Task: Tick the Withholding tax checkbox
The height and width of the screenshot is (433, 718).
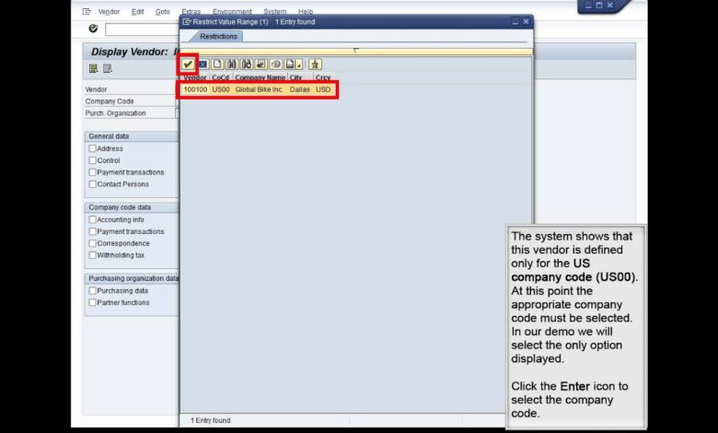Action: [x=92, y=255]
